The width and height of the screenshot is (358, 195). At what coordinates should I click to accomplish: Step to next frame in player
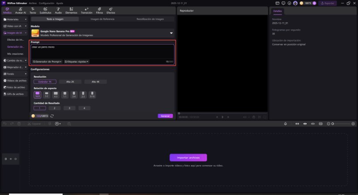pyautogui.click(x=228, y=117)
